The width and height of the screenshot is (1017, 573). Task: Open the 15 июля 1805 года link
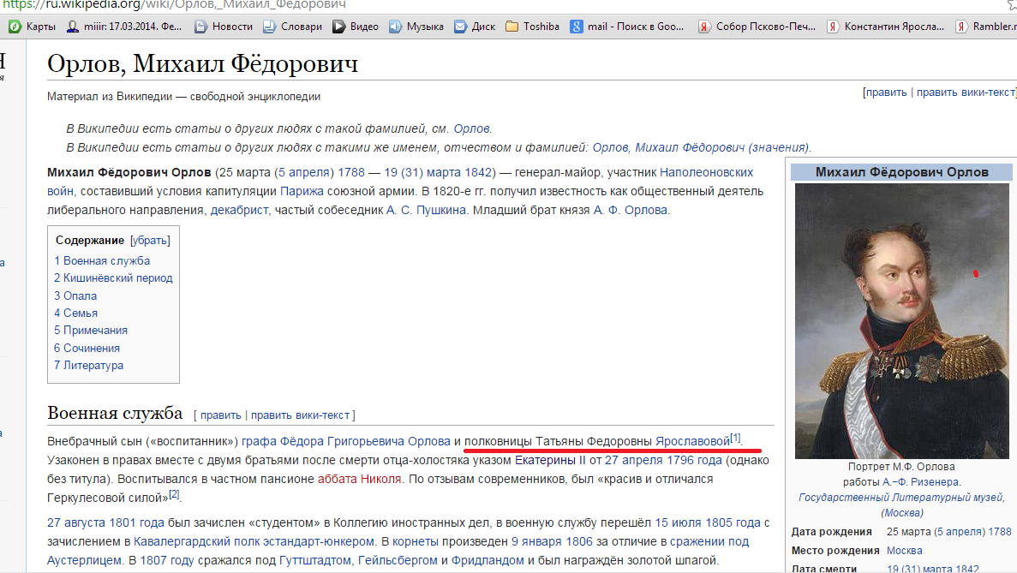click(x=708, y=522)
